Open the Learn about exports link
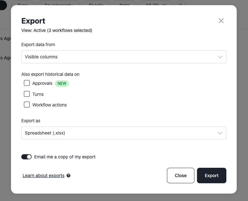 pyautogui.click(x=44, y=176)
